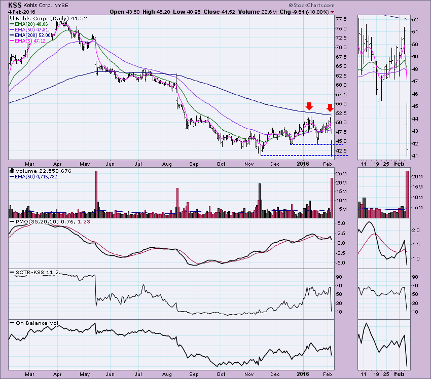This screenshot has width=431, height=379.
Task: Click the tall May volume spike bar
Action: click(x=96, y=195)
